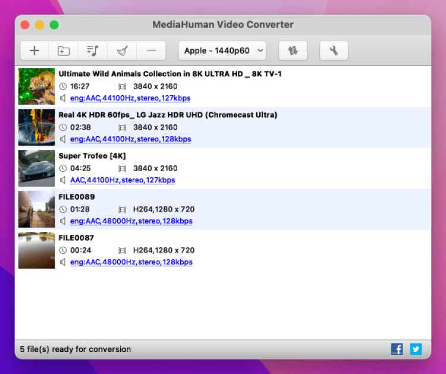
Task: Select the Real 4K HDR 60fps thumbnail
Action: click(37, 127)
